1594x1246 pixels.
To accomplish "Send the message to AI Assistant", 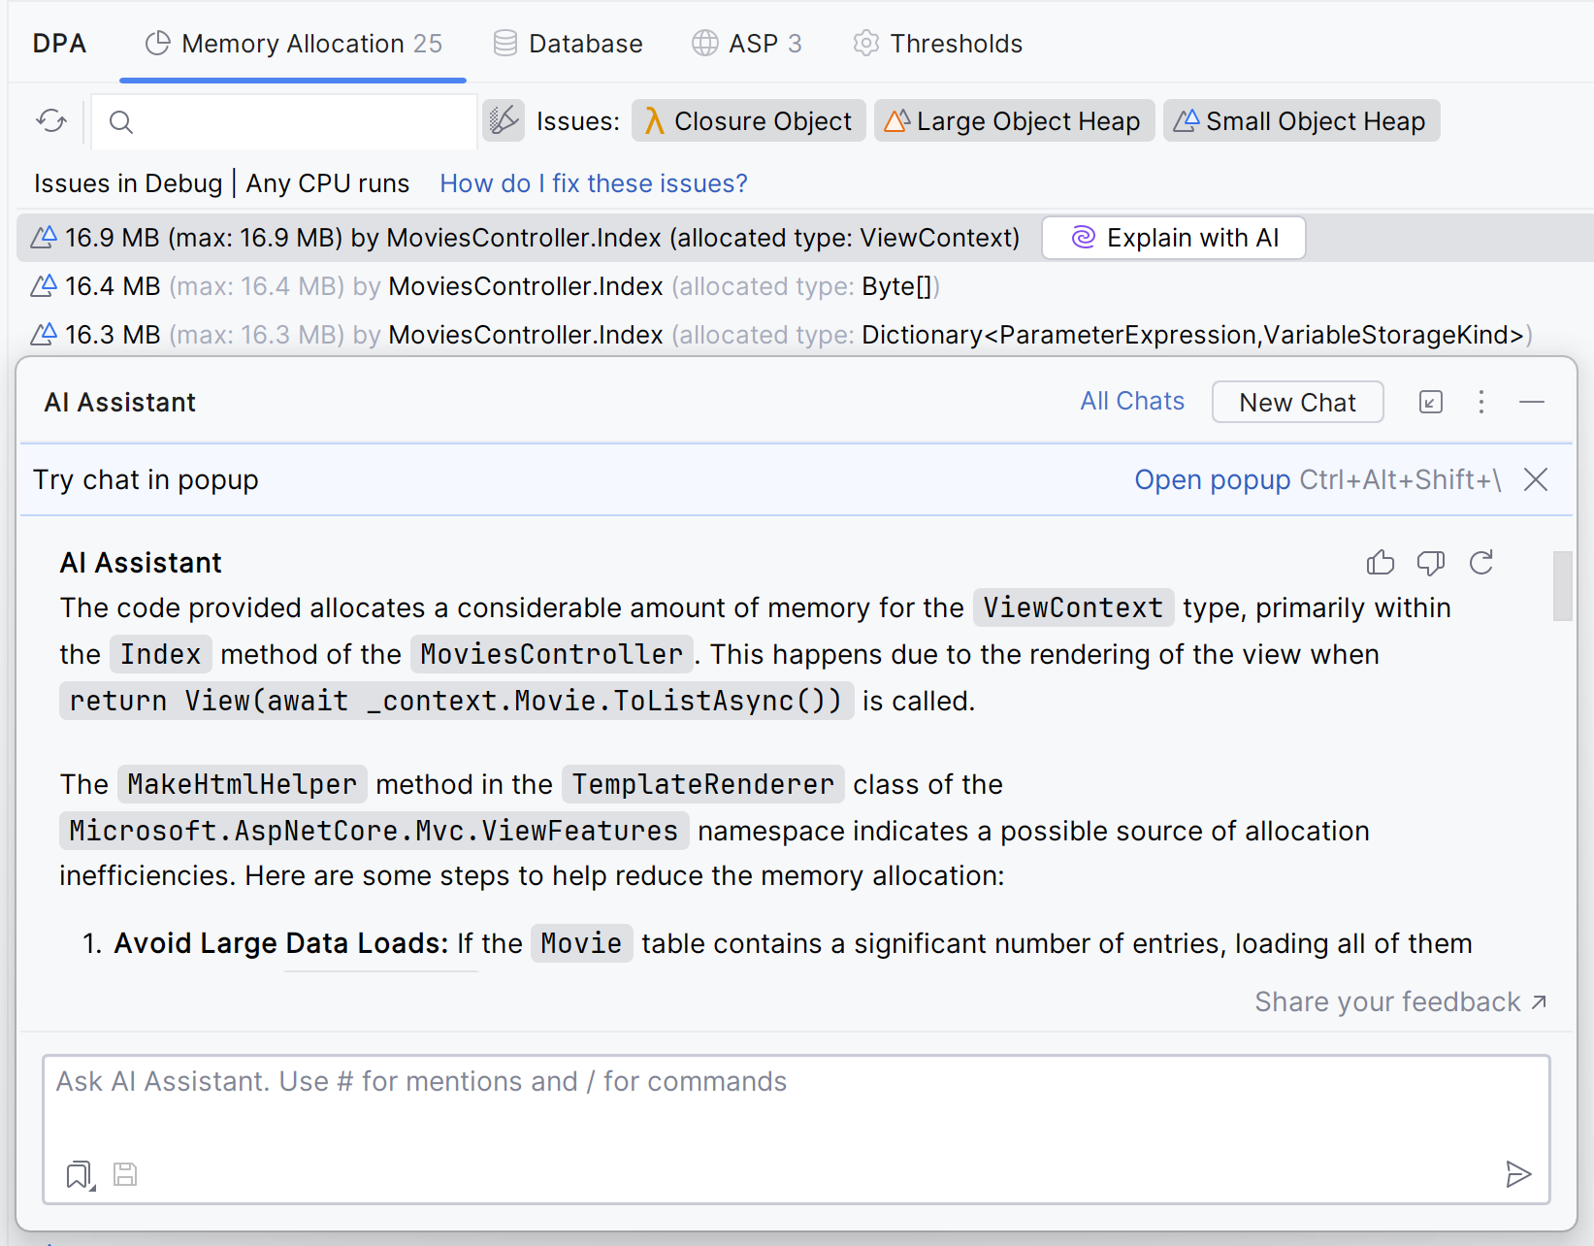I will tap(1519, 1174).
